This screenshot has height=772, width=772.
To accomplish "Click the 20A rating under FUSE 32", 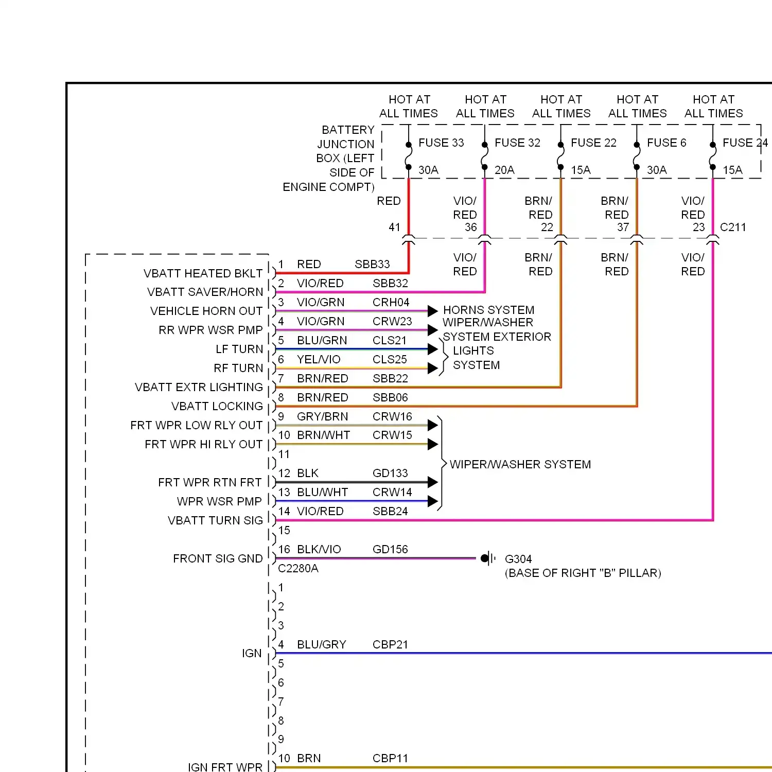I will pyautogui.click(x=504, y=170).
